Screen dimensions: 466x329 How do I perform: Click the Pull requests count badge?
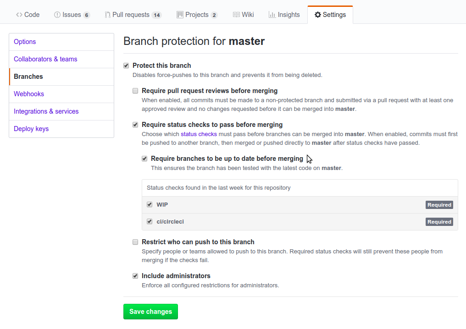[158, 15]
